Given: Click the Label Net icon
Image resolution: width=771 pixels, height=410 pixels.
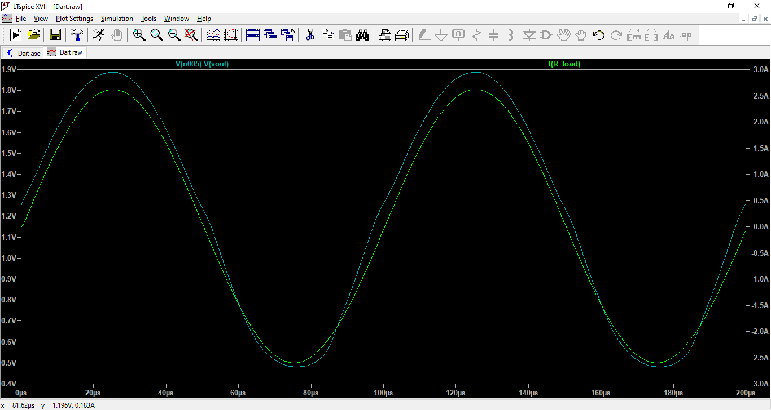Looking at the screenshot, I should (x=459, y=35).
